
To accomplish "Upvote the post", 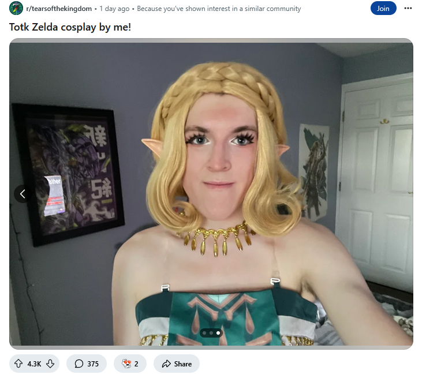I will pos(18,364).
